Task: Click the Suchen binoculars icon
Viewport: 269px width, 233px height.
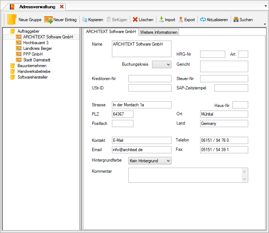Action: 236,20
